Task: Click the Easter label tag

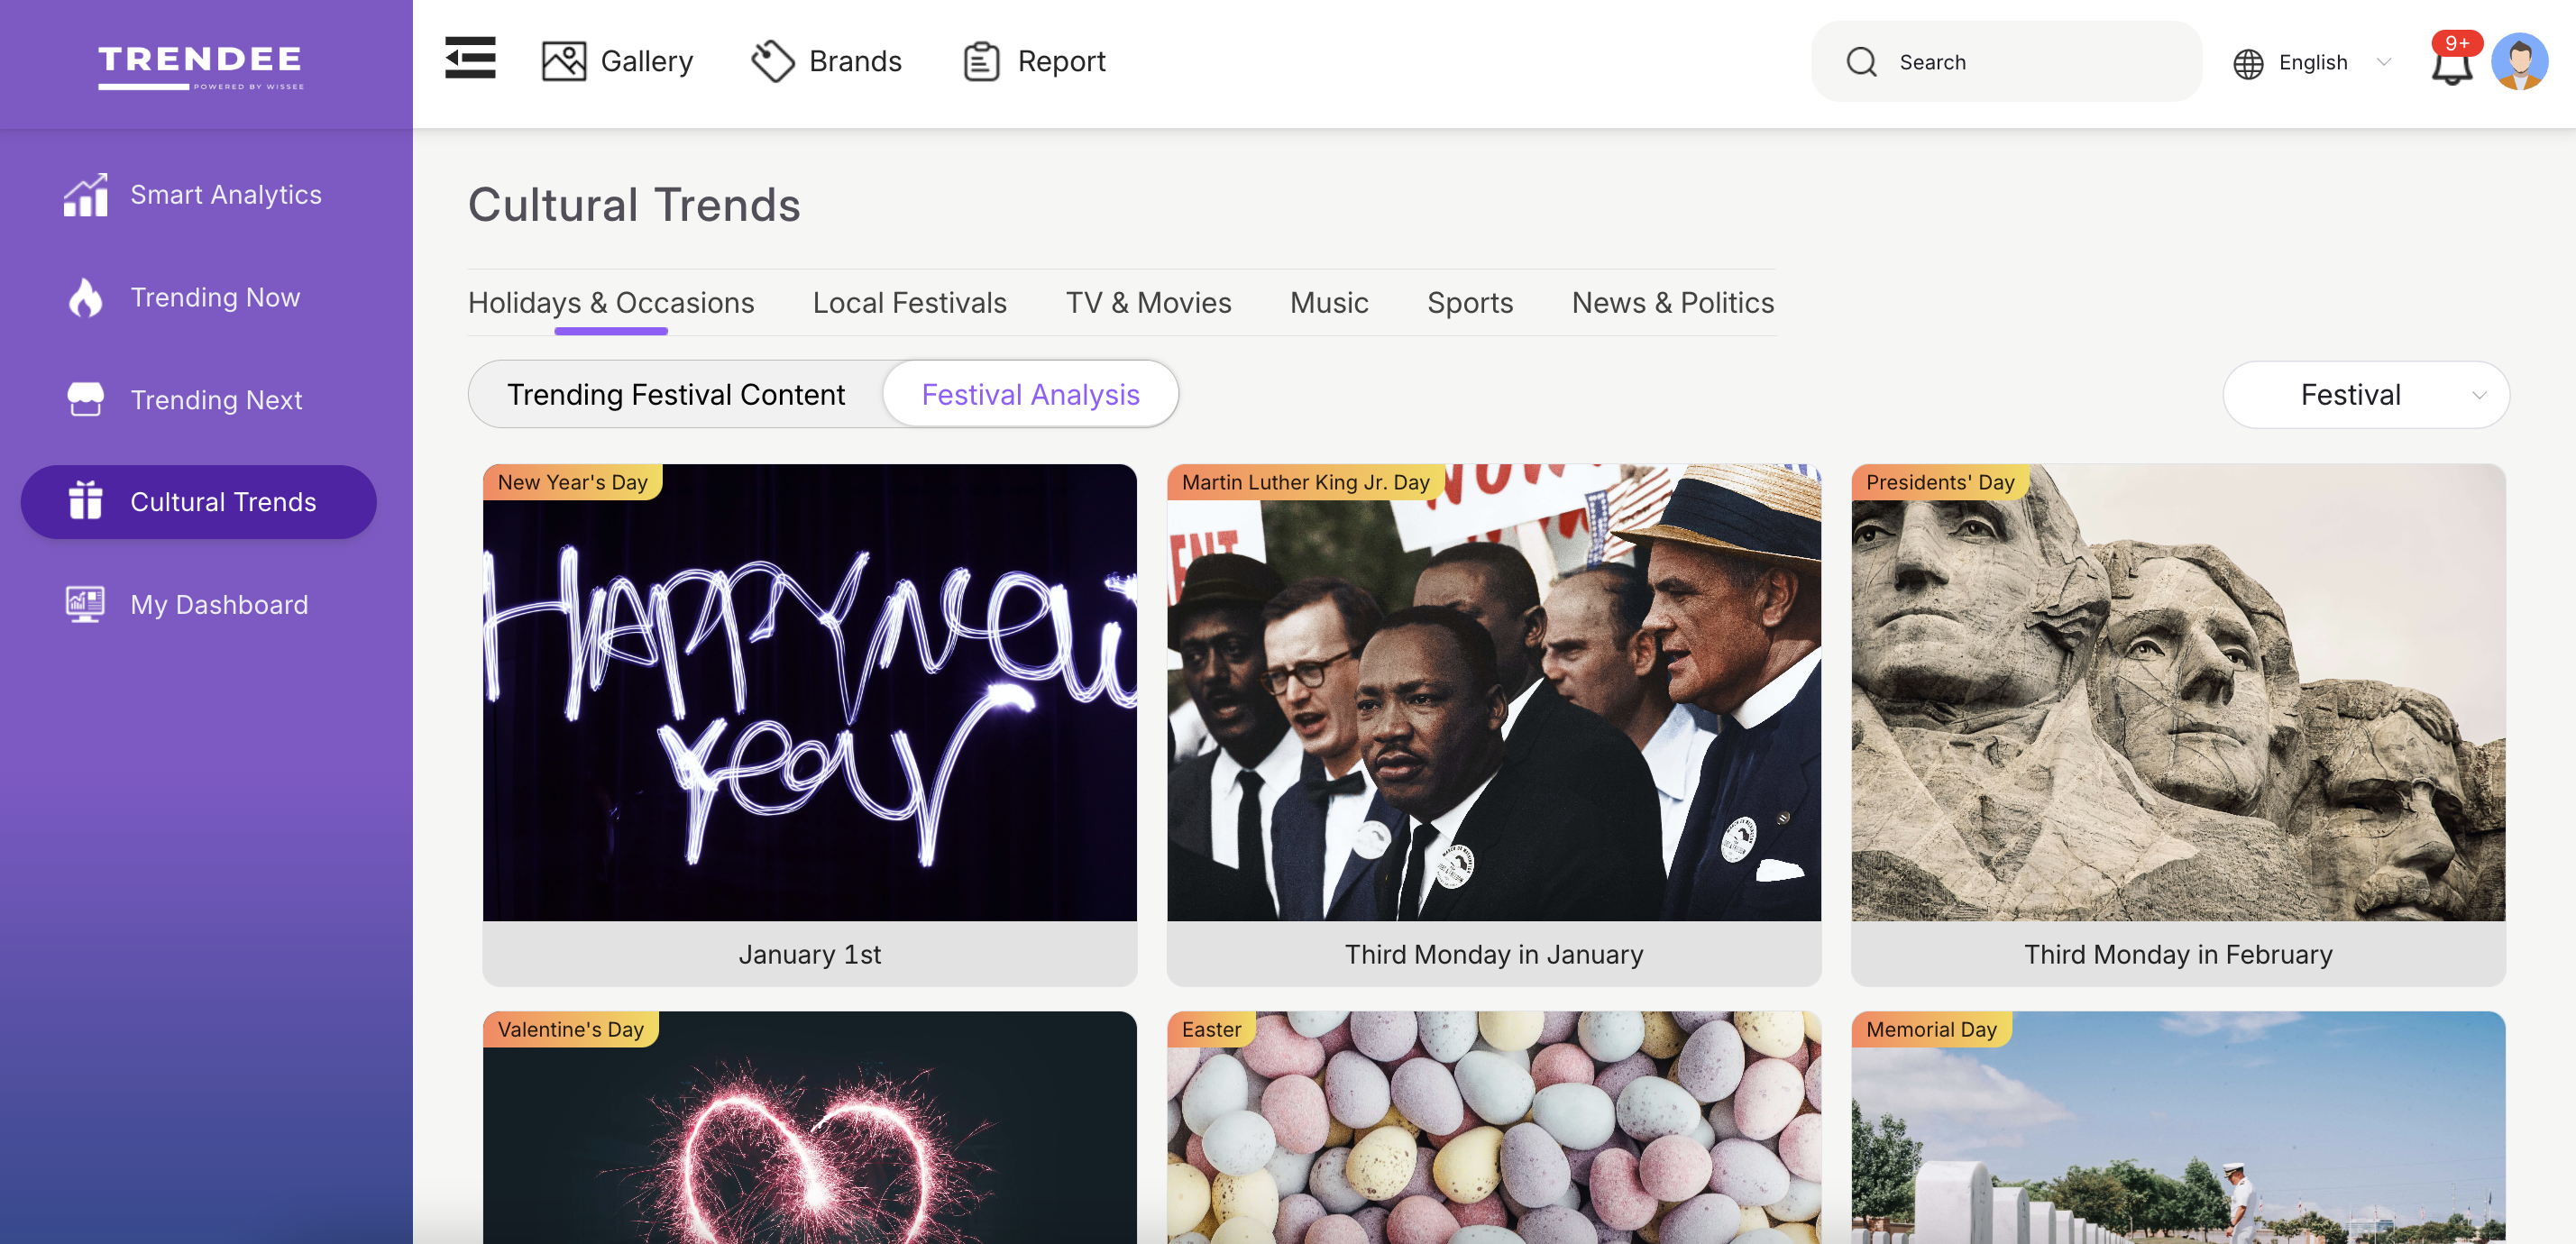Action: pyautogui.click(x=1211, y=1029)
